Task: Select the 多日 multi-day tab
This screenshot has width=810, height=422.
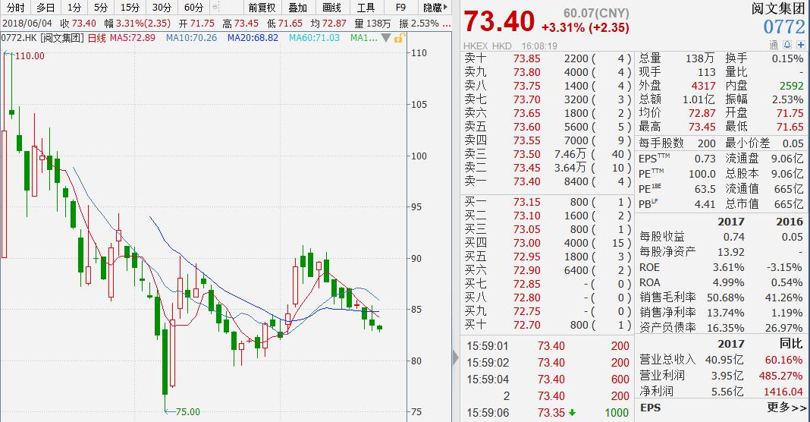Action: pos(45,8)
